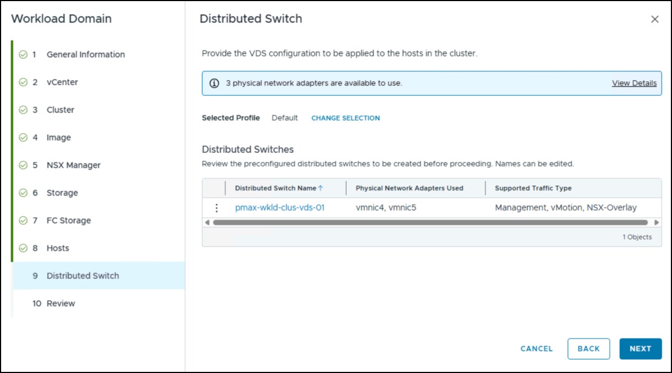
Task: Click the horizontal table scrollbar
Action: click(430, 222)
